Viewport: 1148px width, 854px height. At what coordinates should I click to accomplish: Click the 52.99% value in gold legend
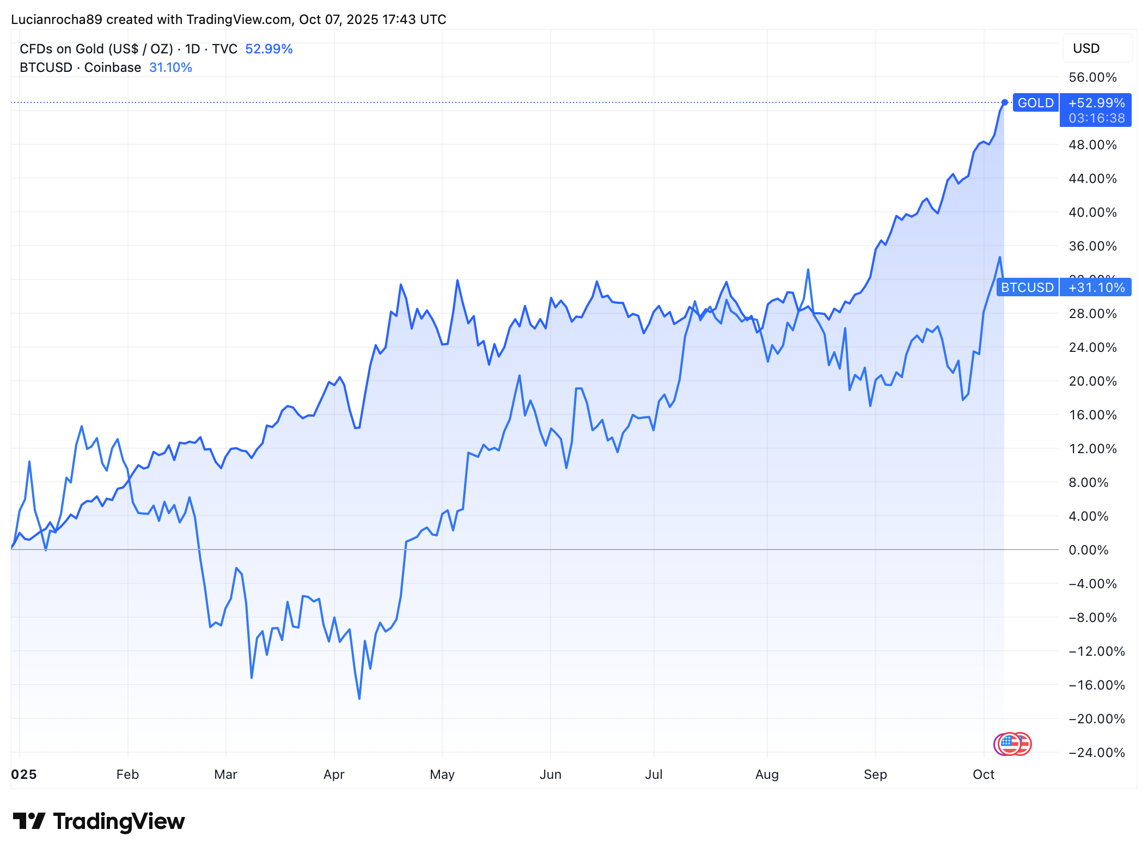click(x=268, y=49)
